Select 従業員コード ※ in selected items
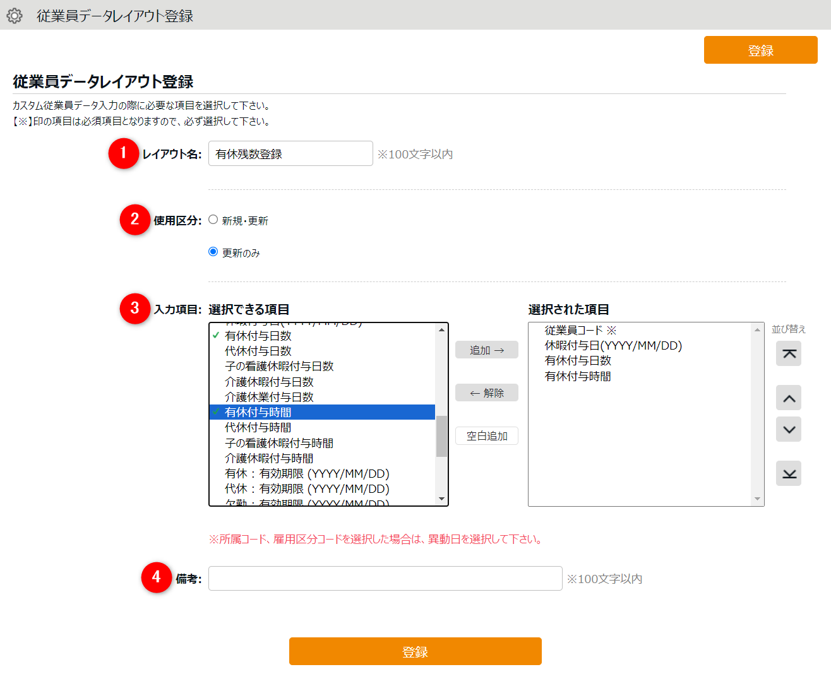The width and height of the screenshot is (831, 679). [580, 331]
